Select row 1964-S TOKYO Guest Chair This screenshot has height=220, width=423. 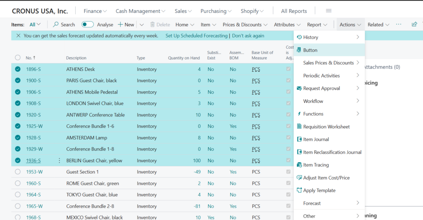tap(18, 195)
